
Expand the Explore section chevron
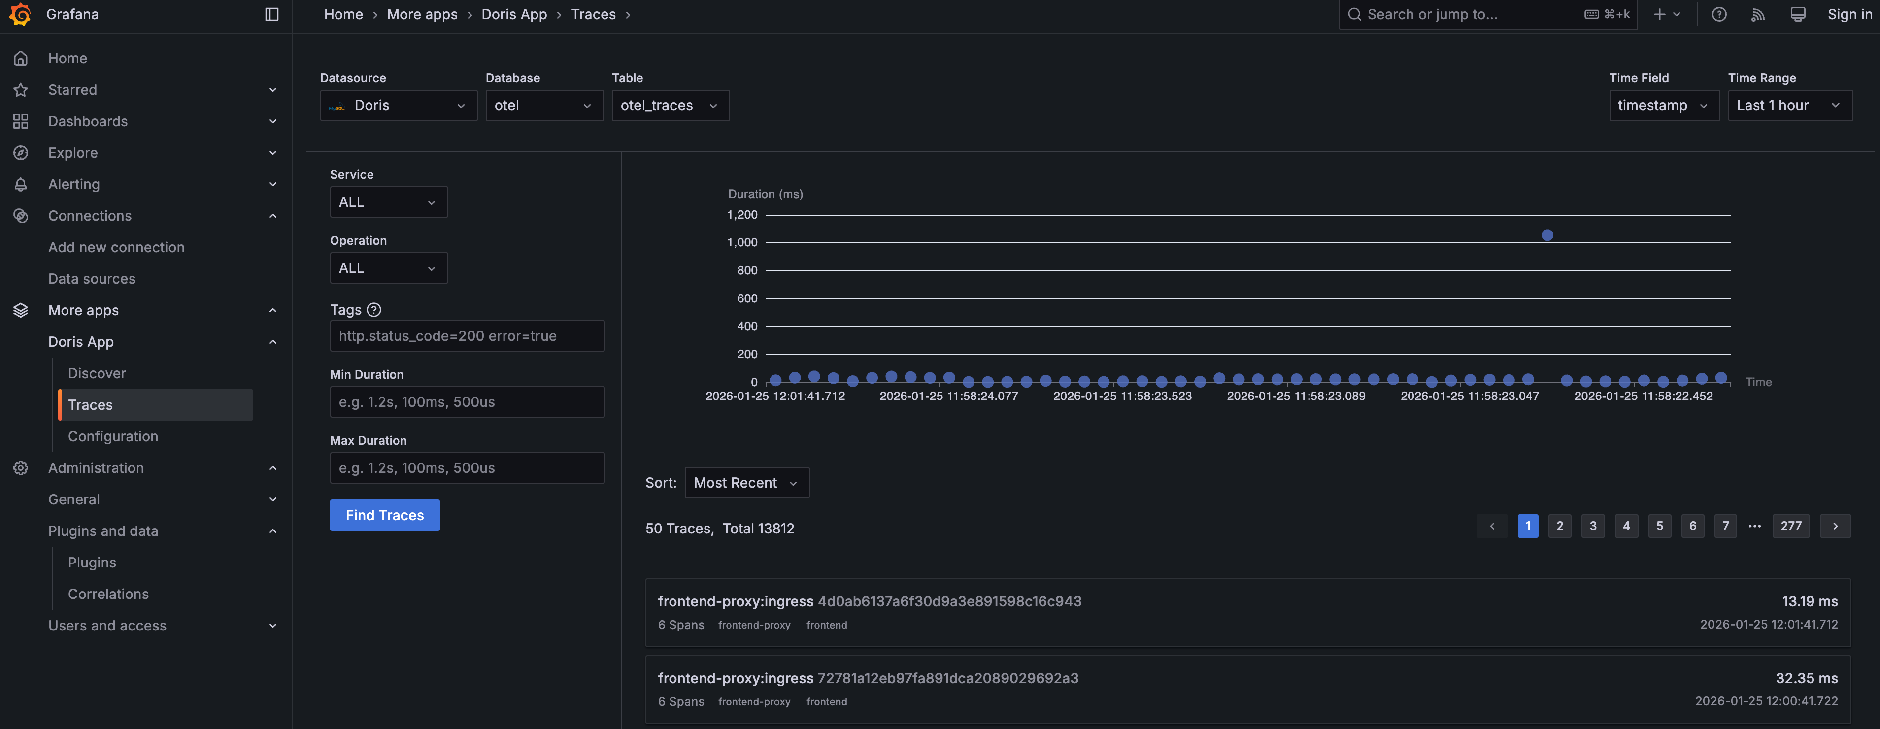273,153
